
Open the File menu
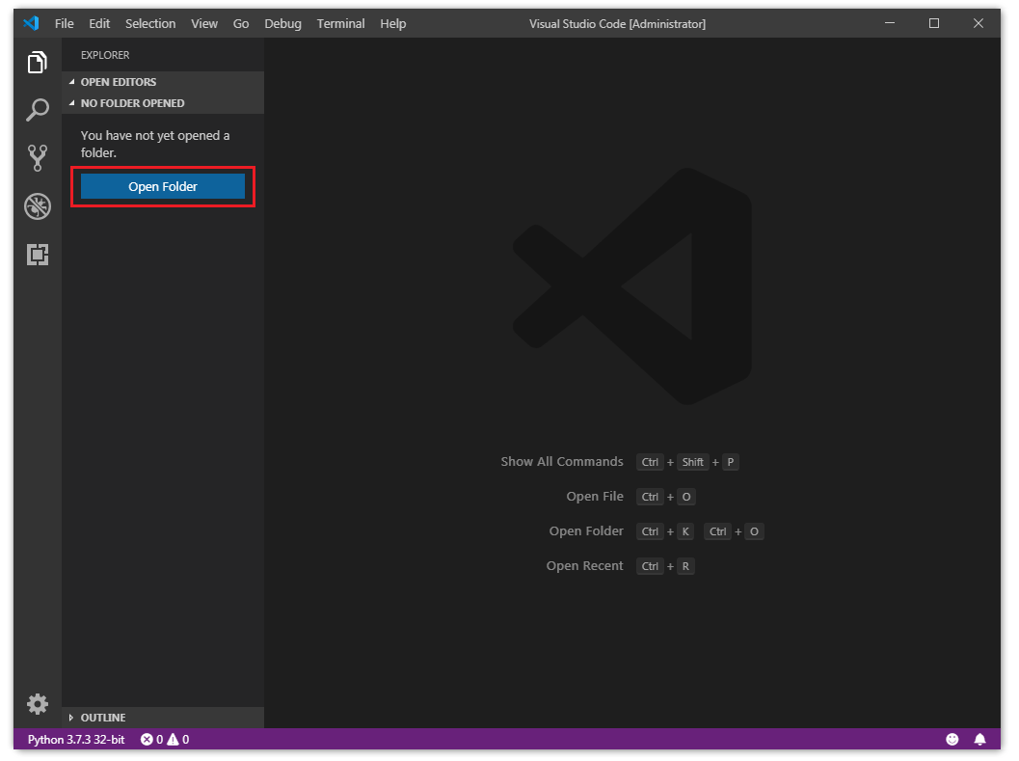click(64, 23)
